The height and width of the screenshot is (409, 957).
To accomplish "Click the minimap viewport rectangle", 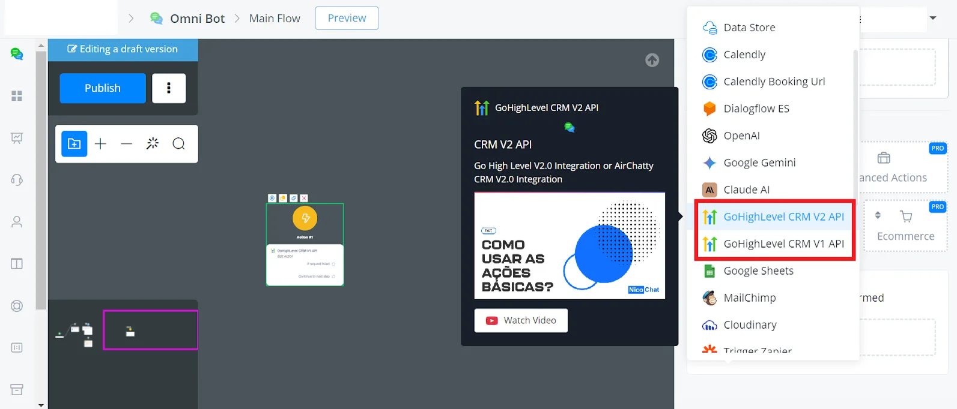I will coord(150,330).
